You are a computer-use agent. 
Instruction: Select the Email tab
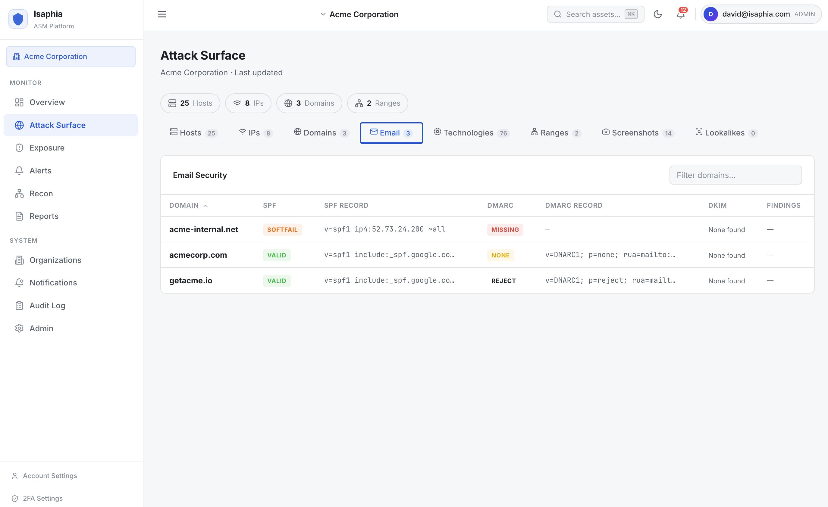coord(391,133)
